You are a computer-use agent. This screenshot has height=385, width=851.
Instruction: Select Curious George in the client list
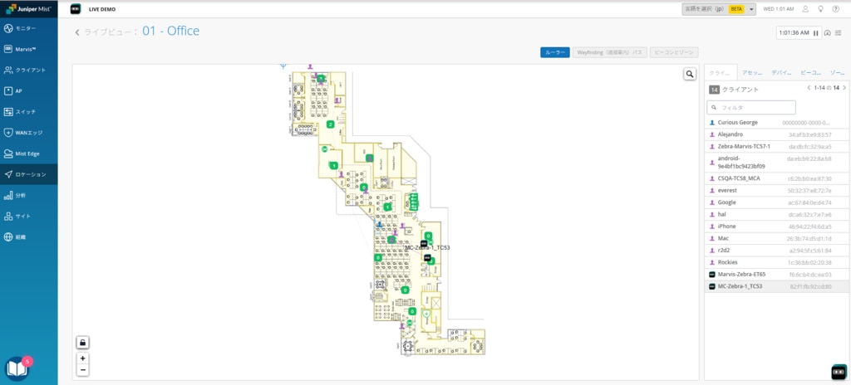click(x=737, y=122)
